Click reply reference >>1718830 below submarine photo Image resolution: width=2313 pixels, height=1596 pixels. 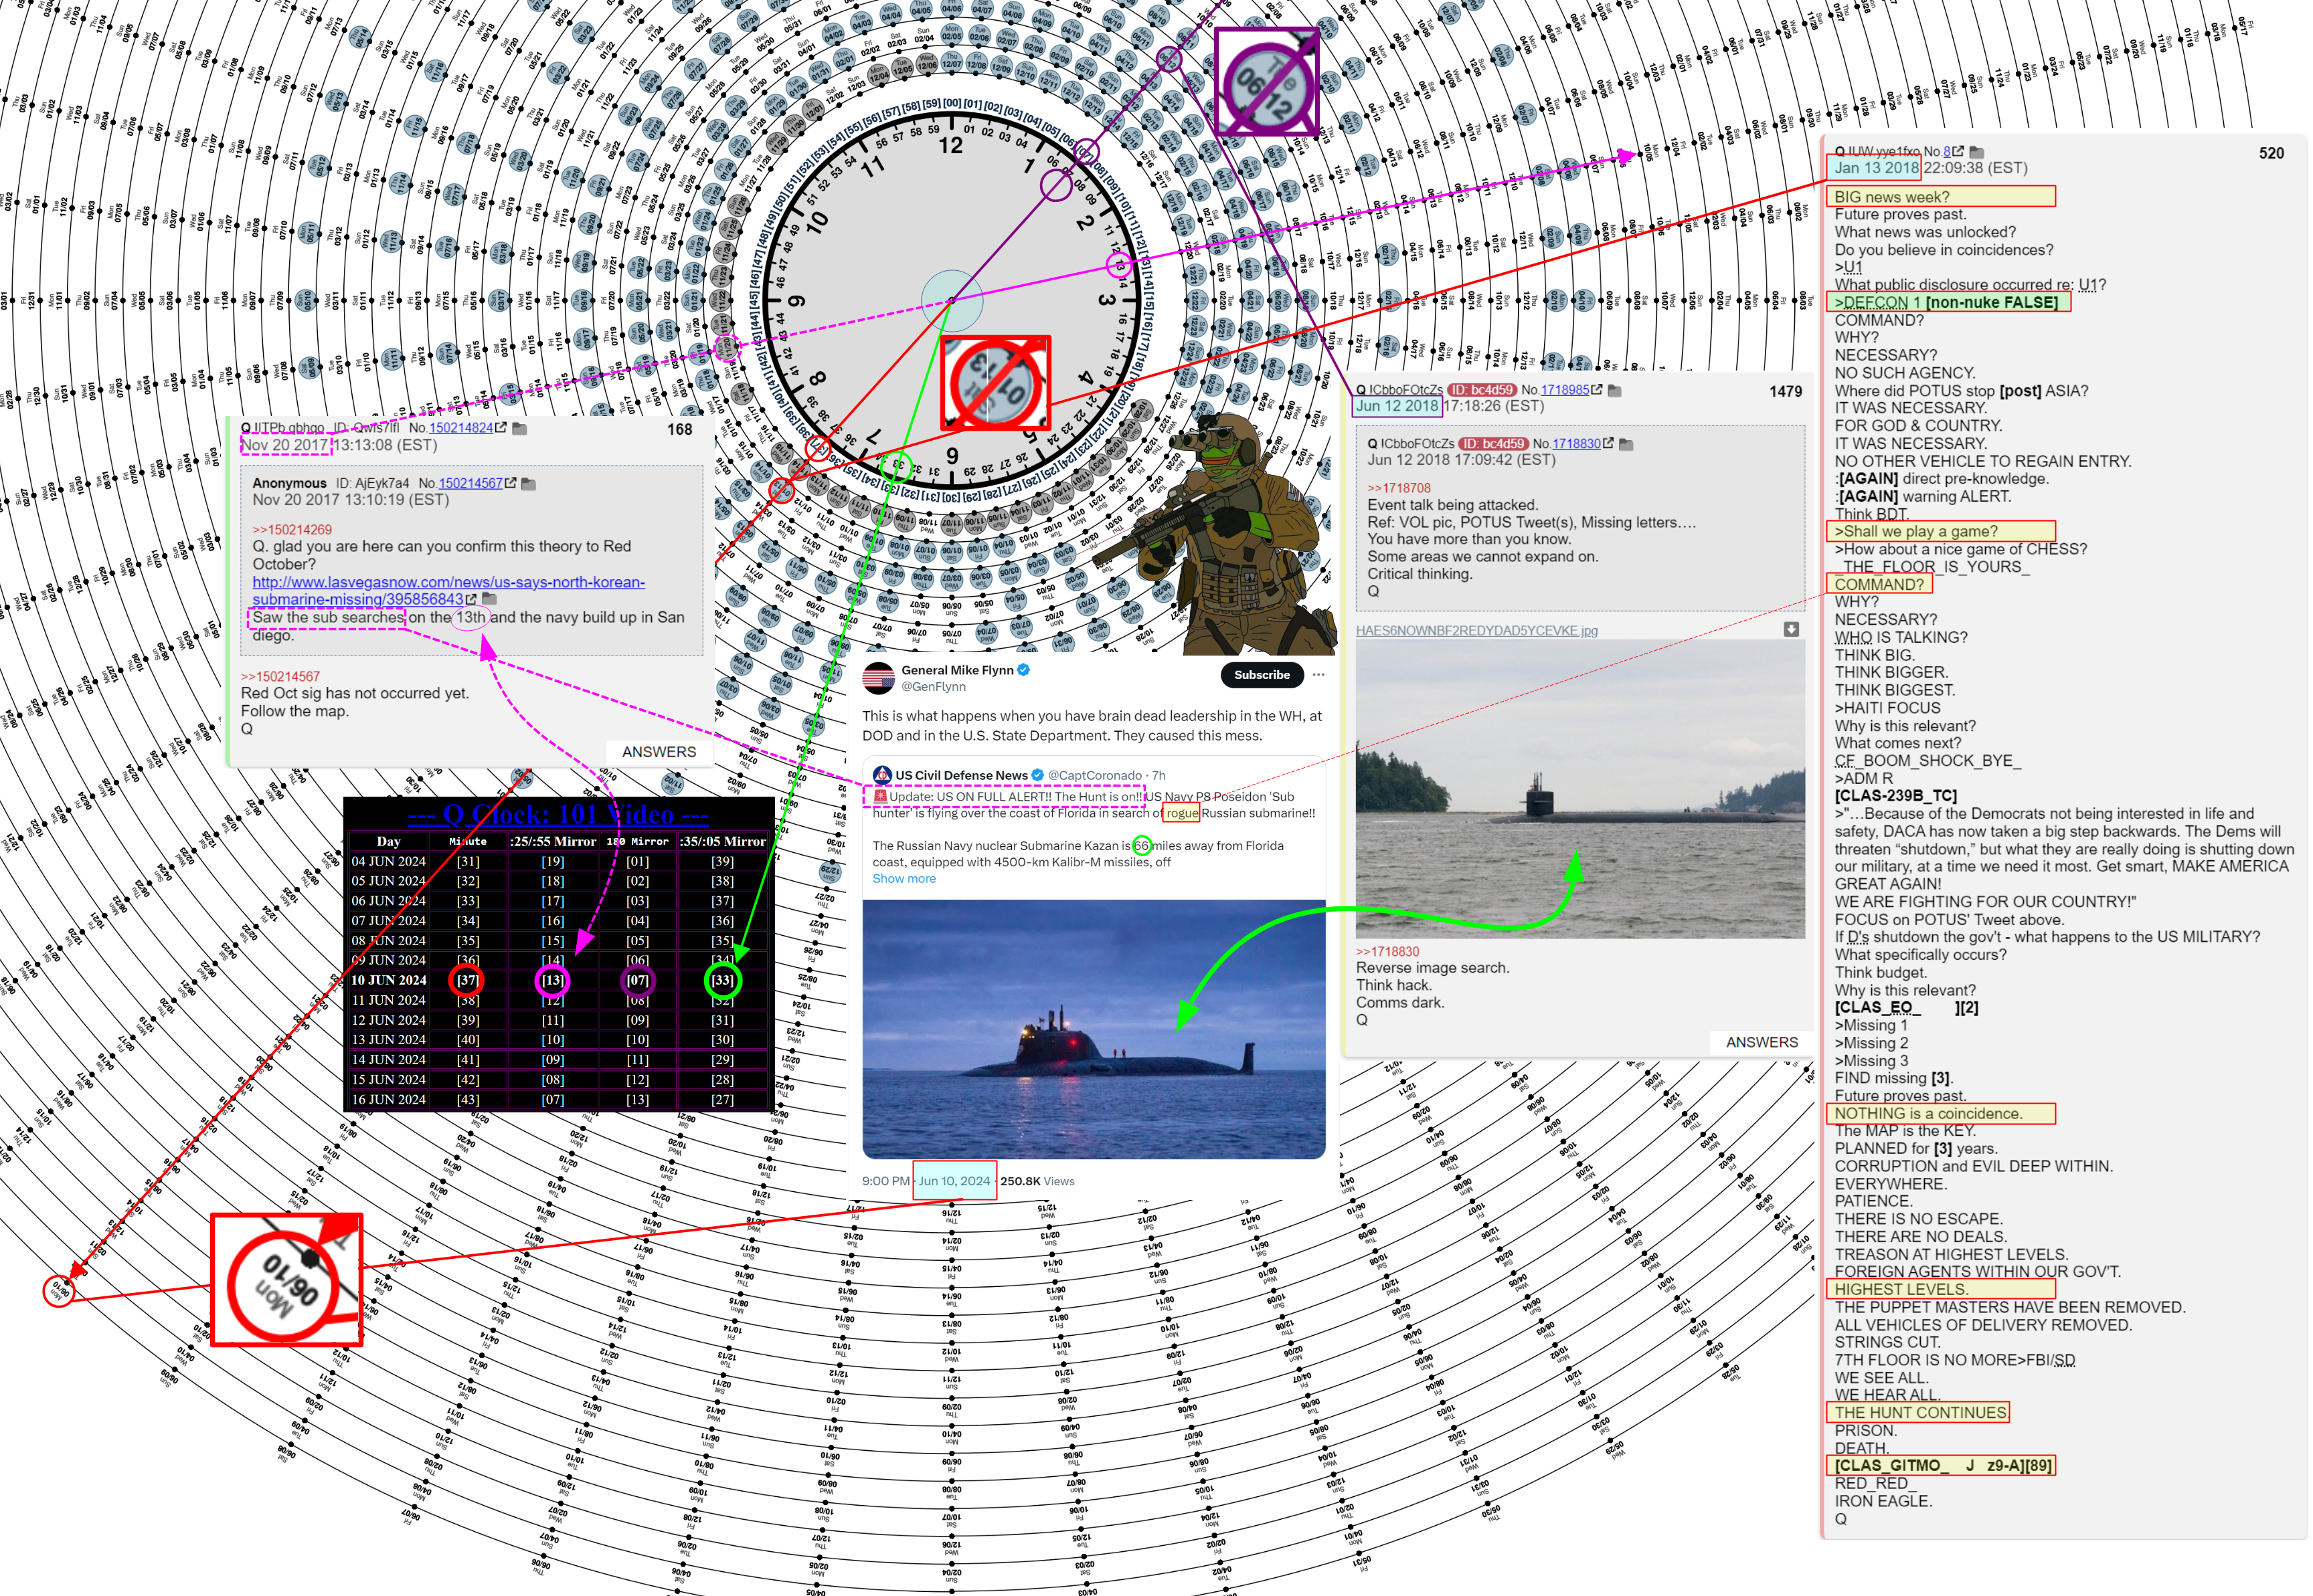coord(1387,952)
